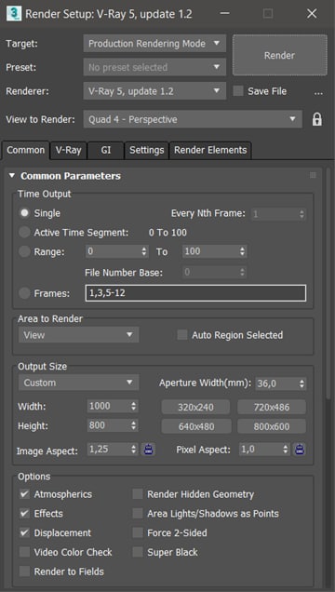The width and height of the screenshot is (335, 592).
Task: Adjust the Range end frame spinner
Action: [242, 251]
